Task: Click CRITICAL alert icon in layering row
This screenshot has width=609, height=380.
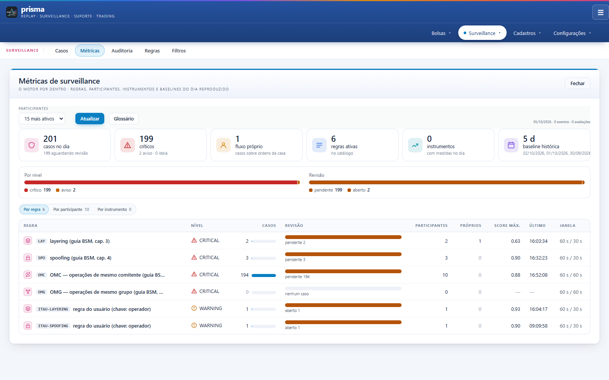Action: point(194,240)
